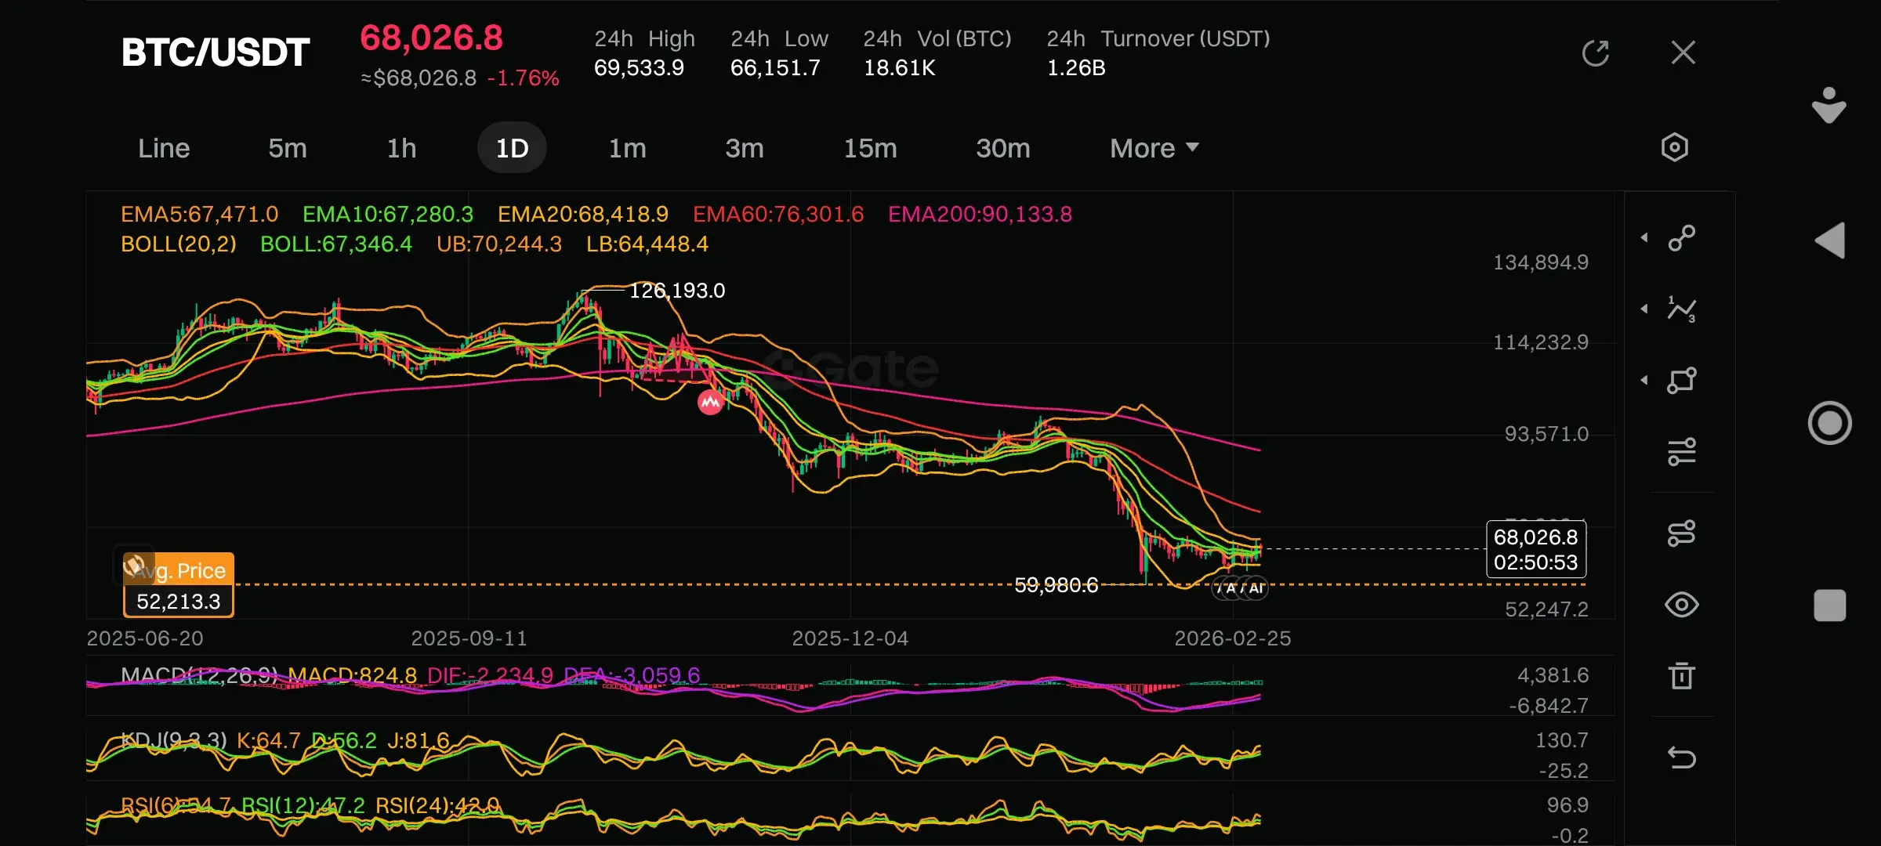The width and height of the screenshot is (1881, 846).
Task: Select the rectangle shape drawing tool
Action: pyautogui.click(x=1681, y=381)
